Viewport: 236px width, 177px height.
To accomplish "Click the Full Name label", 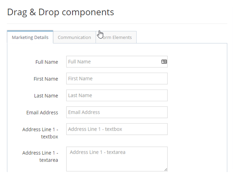I will [46, 62].
